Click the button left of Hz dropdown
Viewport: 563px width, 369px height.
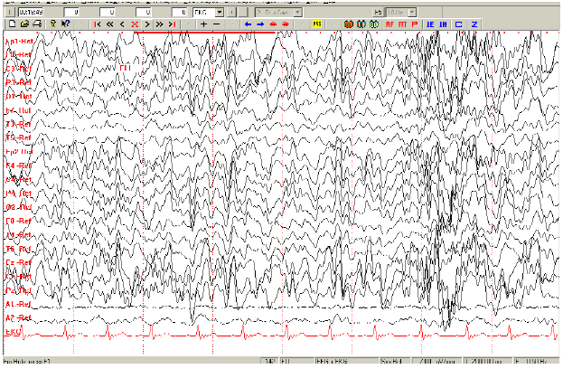[x=378, y=13]
